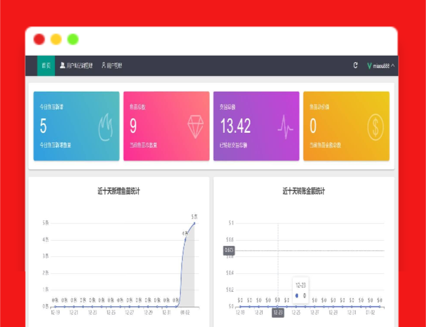Click the green maximize window button

pyautogui.click(x=73, y=39)
